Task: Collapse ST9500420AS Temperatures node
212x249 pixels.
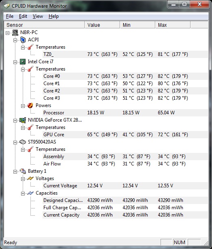Action: click(23, 150)
